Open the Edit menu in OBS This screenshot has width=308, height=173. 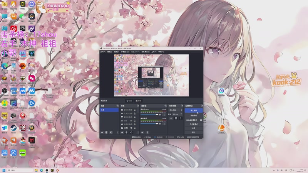[110, 52]
